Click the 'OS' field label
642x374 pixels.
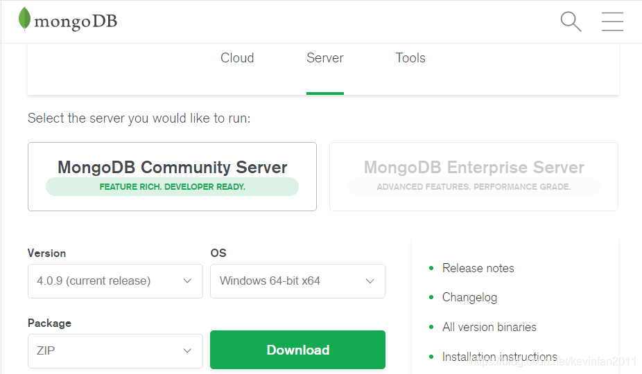point(218,253)
